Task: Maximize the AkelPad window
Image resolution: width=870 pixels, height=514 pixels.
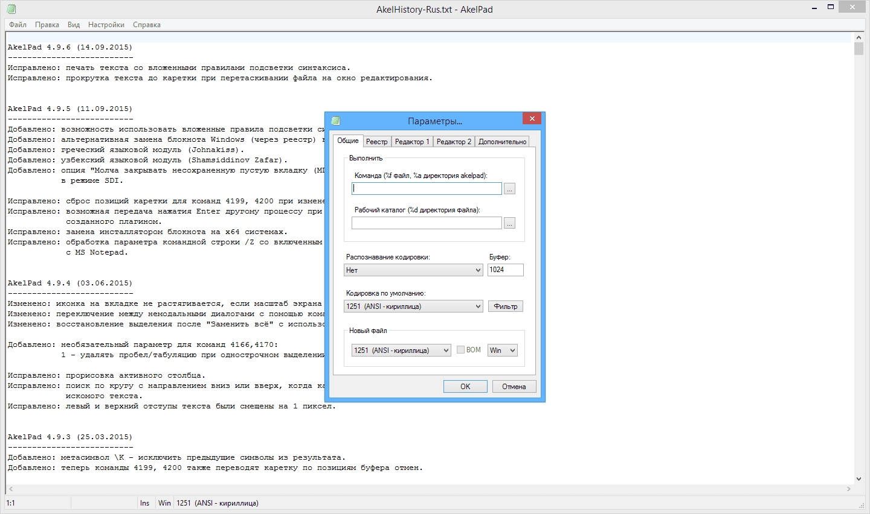Action: tap(831, 7)
